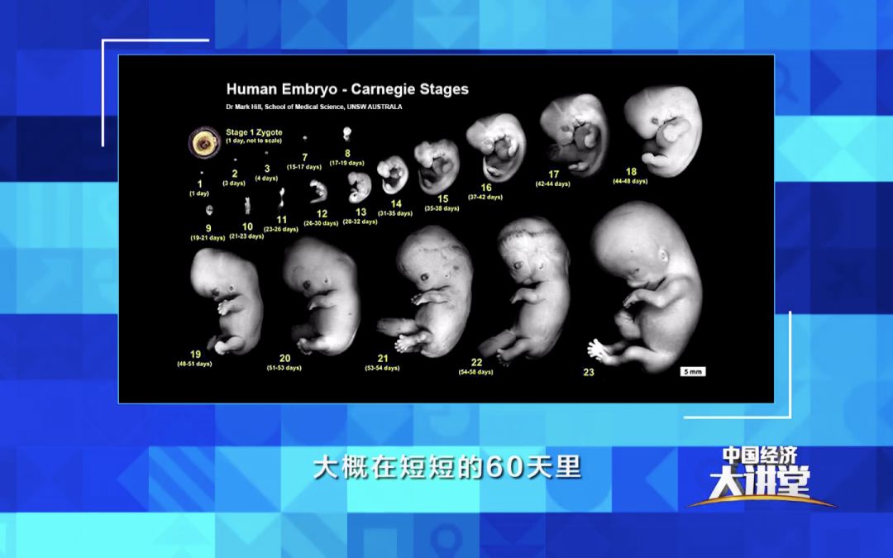Click the stage number '1' label
This screenshot has height=558, width=893.
tap(200, 184)
